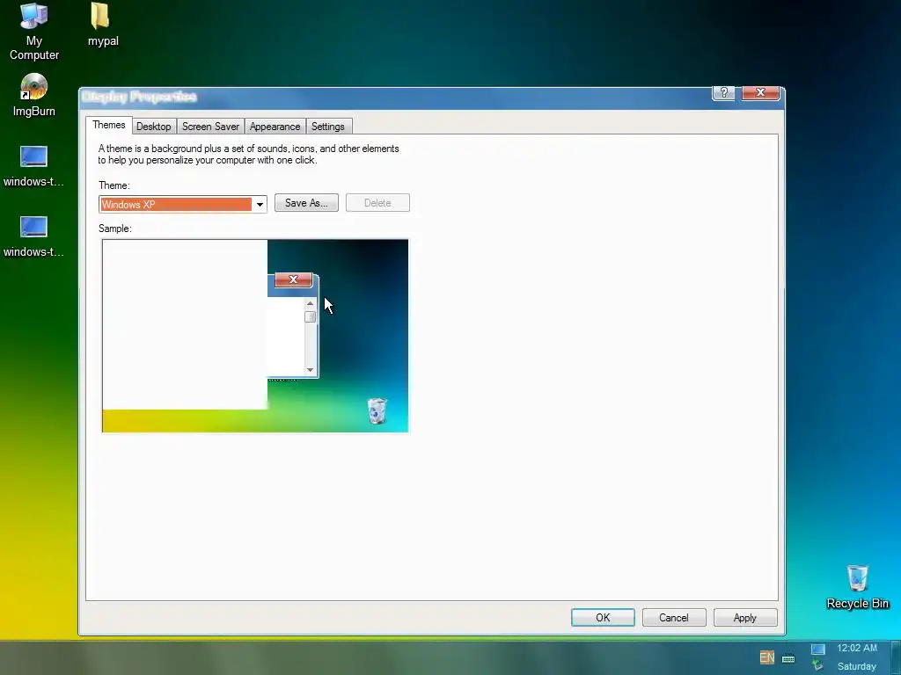Viewport: 901px width, 675px height.
Task: Switch to the Desktop tab
Action: (153, 127)
